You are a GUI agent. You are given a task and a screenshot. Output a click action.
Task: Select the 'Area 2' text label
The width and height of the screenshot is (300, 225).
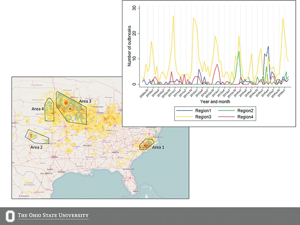pos(38,148)
